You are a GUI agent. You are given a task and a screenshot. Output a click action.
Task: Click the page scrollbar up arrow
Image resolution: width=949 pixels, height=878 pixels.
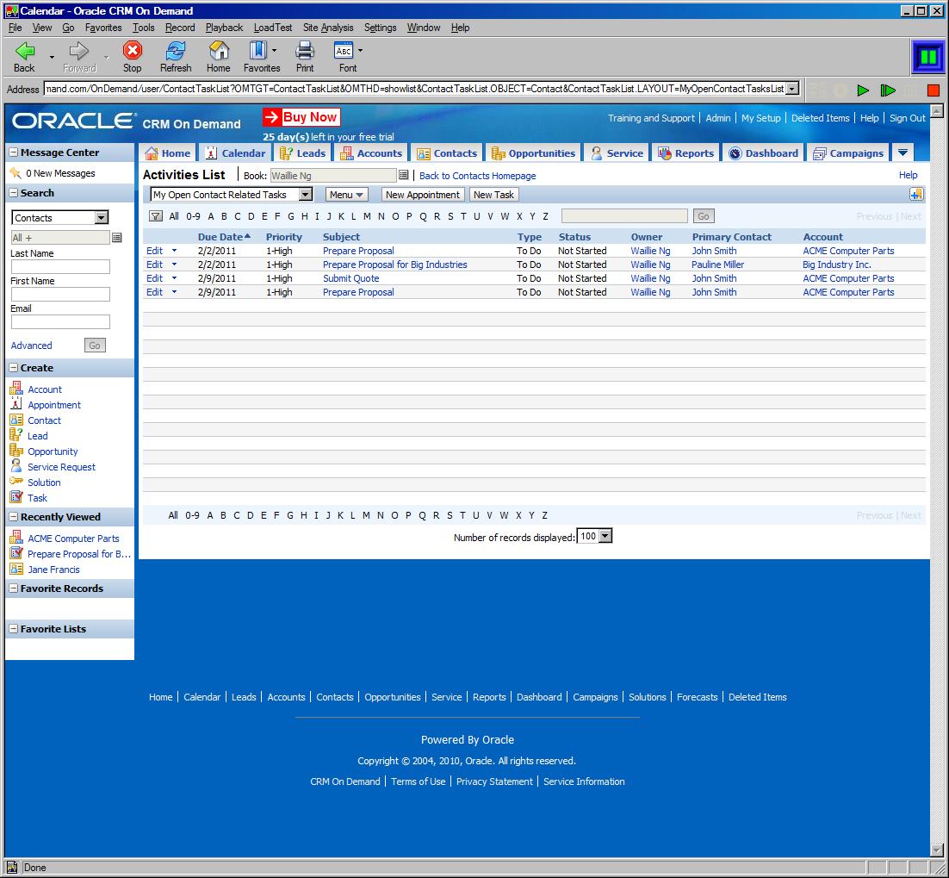tap(936, 111)
